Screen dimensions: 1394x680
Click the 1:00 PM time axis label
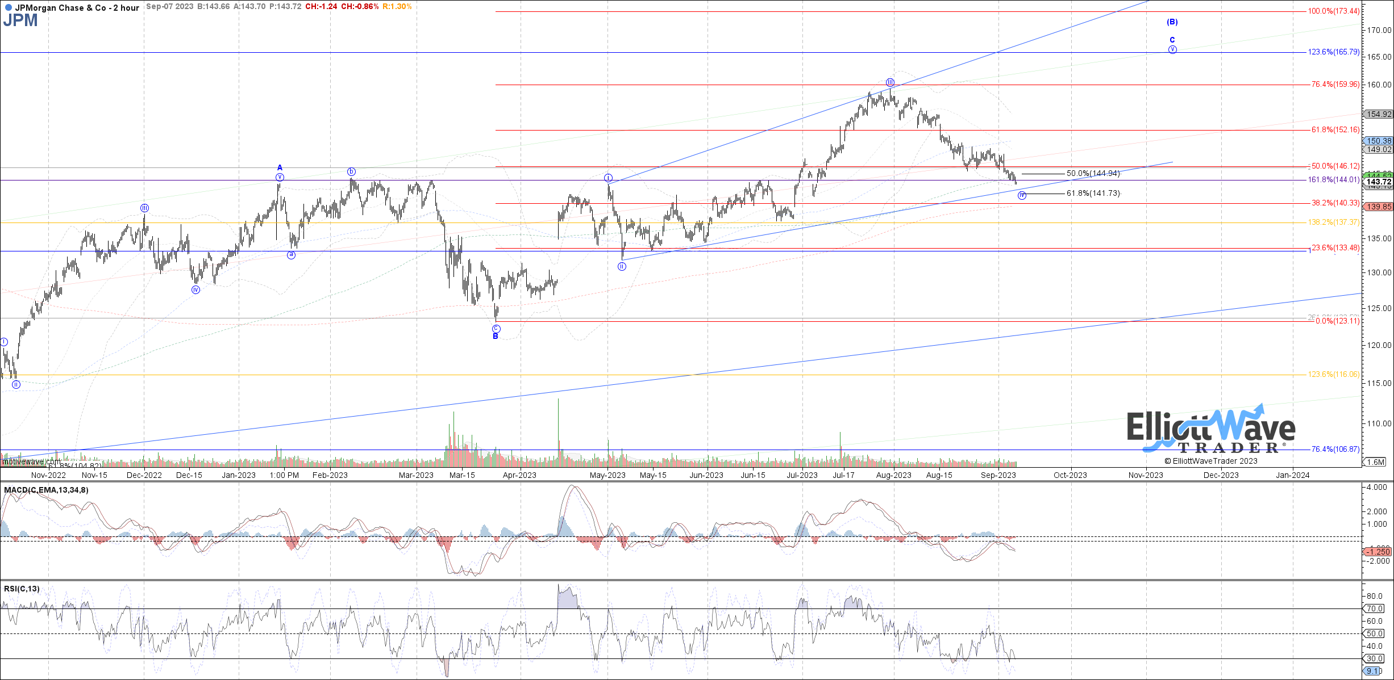284,475
